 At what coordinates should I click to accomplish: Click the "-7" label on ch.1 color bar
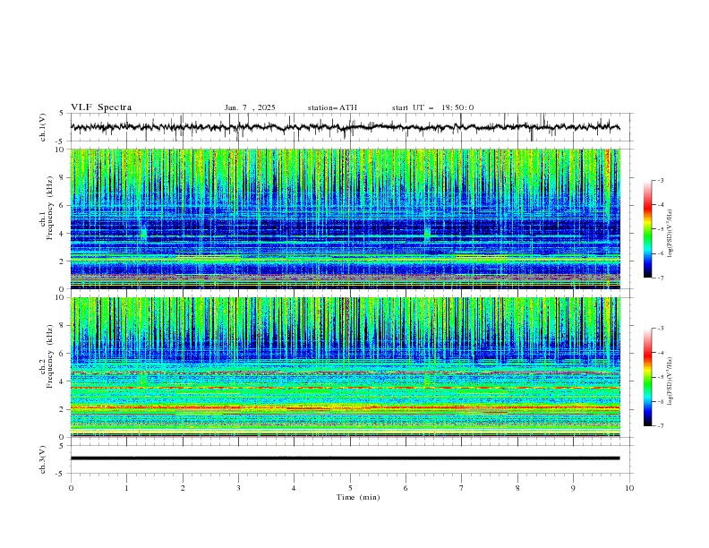click(x=660, y=278)
